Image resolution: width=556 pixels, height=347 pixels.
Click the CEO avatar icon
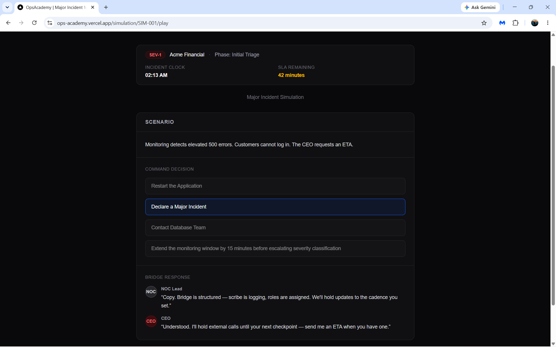151,321
